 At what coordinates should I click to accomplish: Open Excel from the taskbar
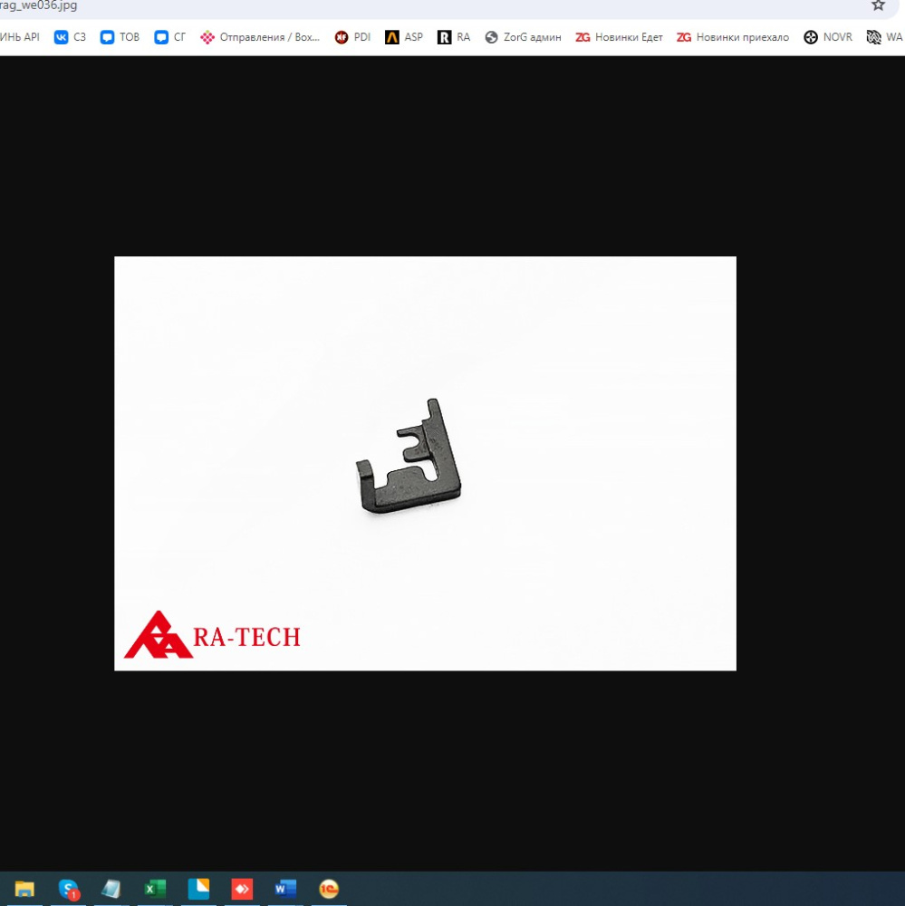point(155,889)
